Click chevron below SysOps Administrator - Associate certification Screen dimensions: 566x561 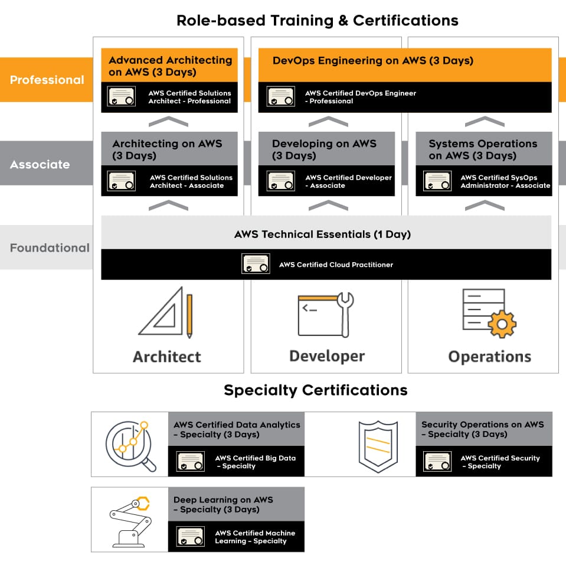(485, 205)
